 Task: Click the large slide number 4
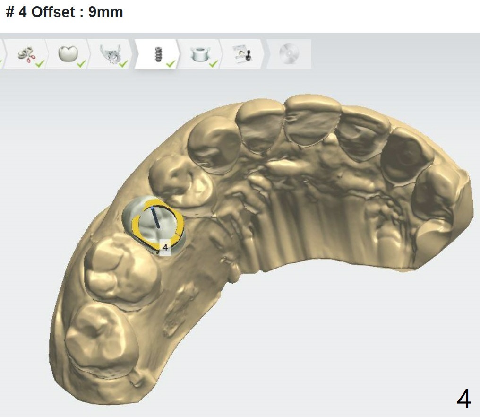click(463, 400)
